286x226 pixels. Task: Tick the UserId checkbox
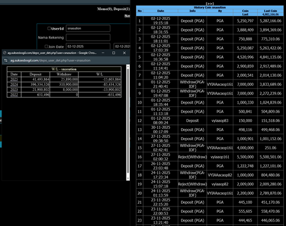tap(49, 29)
